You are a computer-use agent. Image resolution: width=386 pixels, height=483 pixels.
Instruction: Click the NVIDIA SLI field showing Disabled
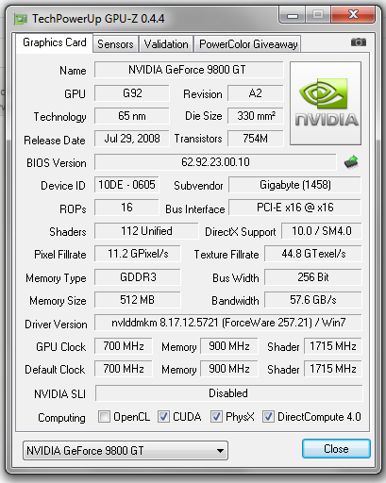(x=228, y=393)
